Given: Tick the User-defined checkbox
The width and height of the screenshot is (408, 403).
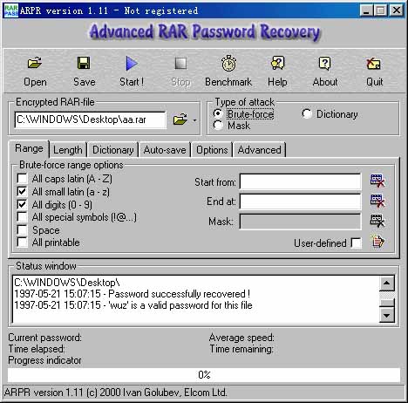Looking at the screenshot, I should pos(356,243).
